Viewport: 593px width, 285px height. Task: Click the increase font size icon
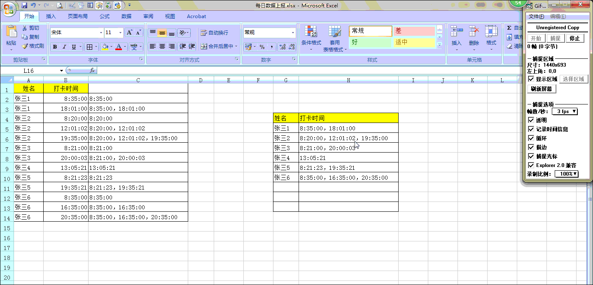pos(129,32)
